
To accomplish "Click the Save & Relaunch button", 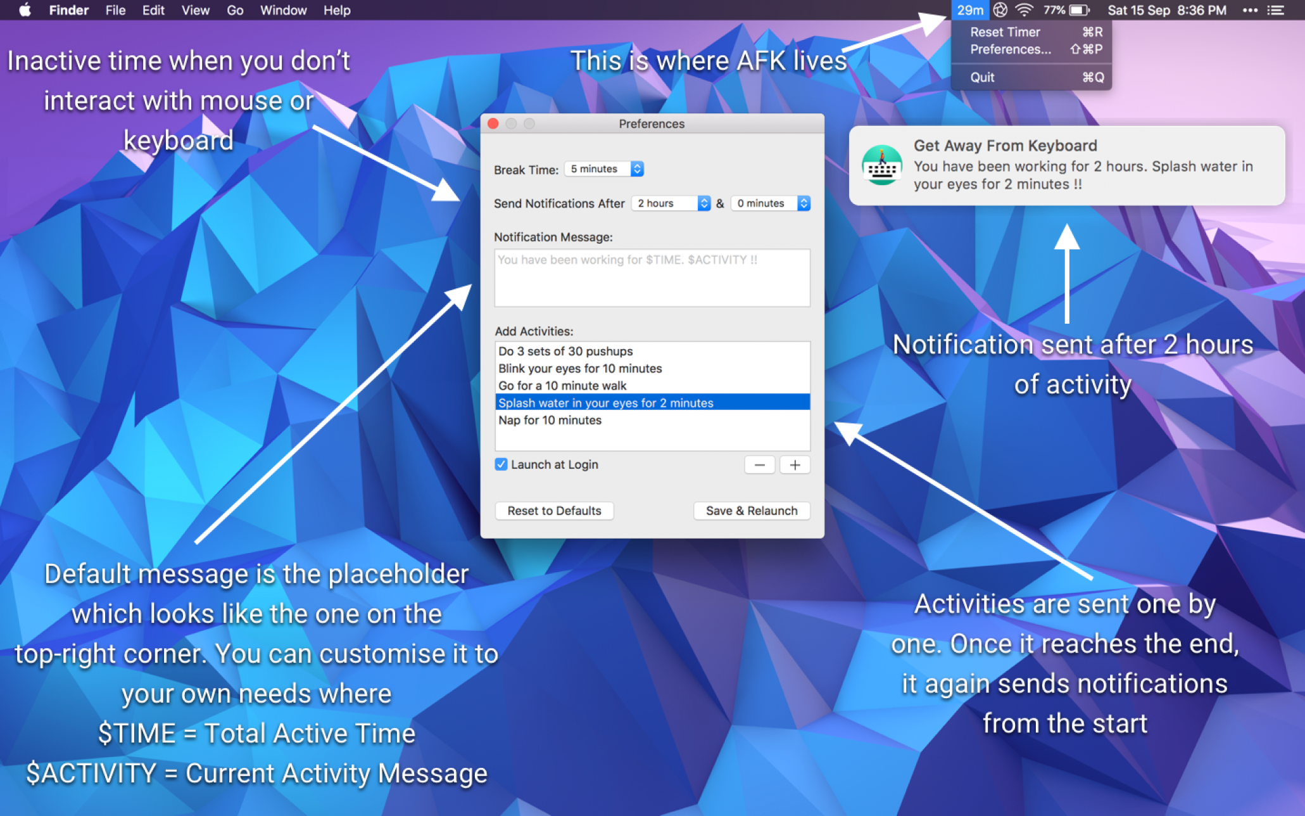I will point(752,511).
